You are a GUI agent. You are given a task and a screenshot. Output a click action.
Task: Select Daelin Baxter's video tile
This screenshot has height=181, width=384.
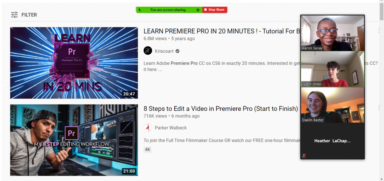(x=332, y=105)
